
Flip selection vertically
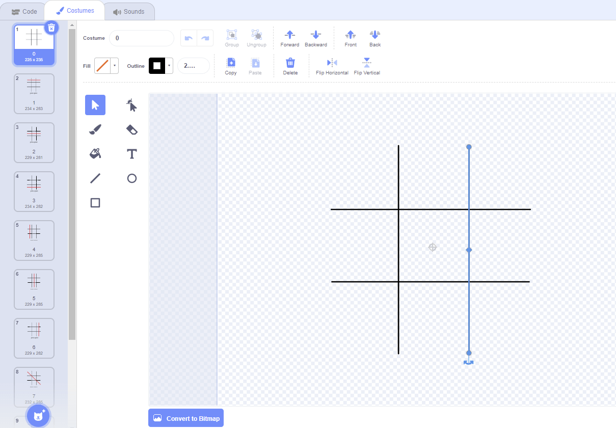367,66
